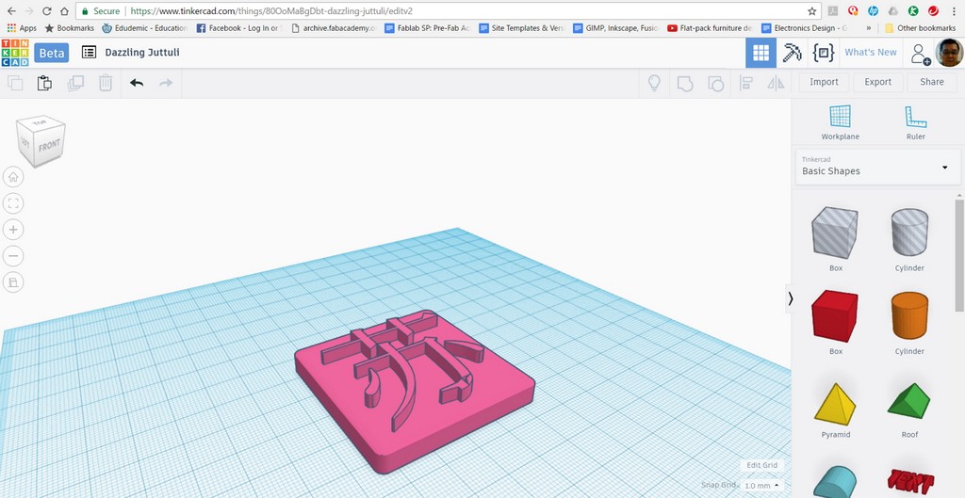Bookmark this page with star icon
965x498 pixels.
click(x=811, y=11)
